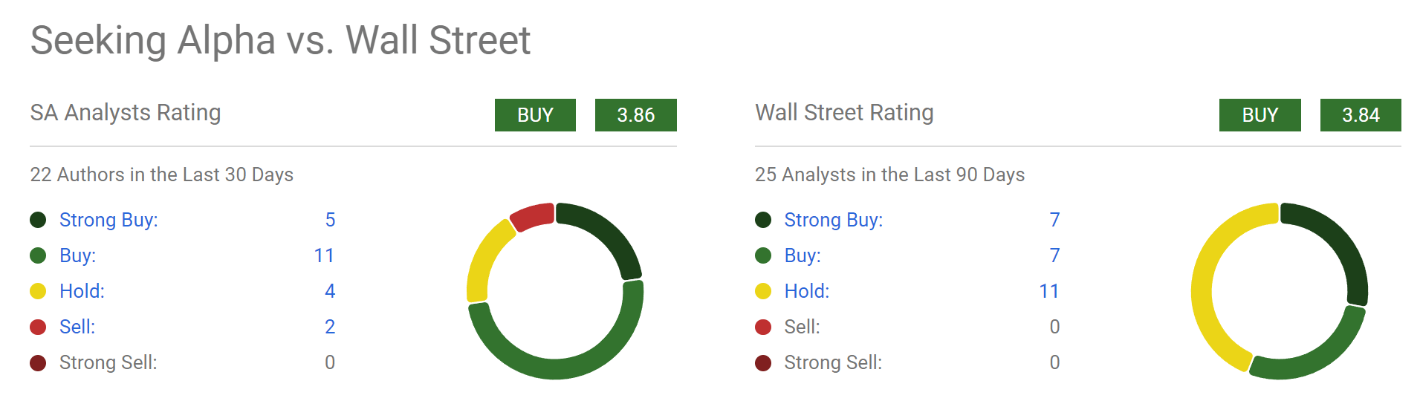Click the Wall Street Hold count 11
1420x401 pixels.
1048,291
